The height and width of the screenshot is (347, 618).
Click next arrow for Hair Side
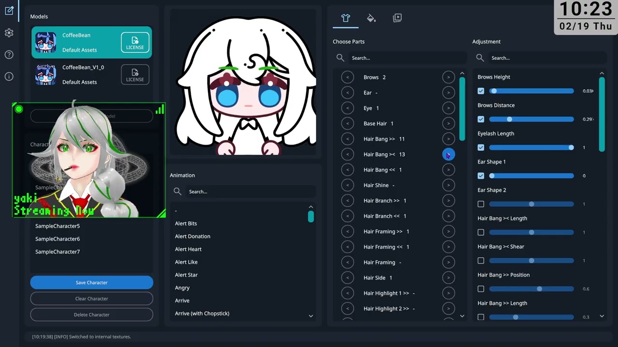point(449,278)
